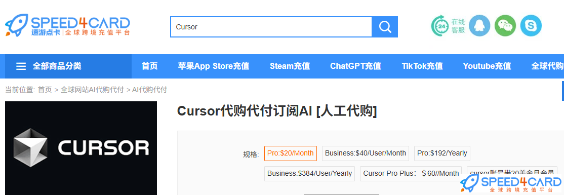The image size is (564, 195).
Task: Go to the 首页 nav item
Action: (x=150, y=66)
